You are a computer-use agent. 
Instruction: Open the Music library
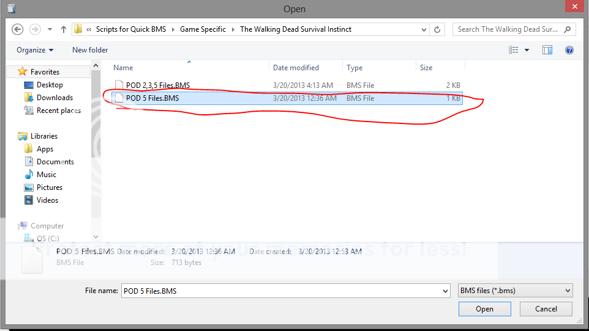coord(46,175)
